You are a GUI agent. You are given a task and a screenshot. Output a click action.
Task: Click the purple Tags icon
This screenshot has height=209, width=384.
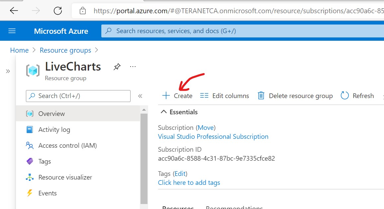point(30,161)
